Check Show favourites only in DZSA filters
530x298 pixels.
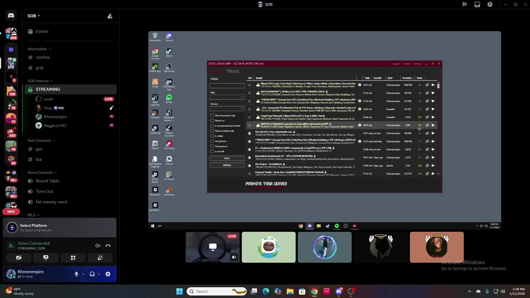click(212, 115)
